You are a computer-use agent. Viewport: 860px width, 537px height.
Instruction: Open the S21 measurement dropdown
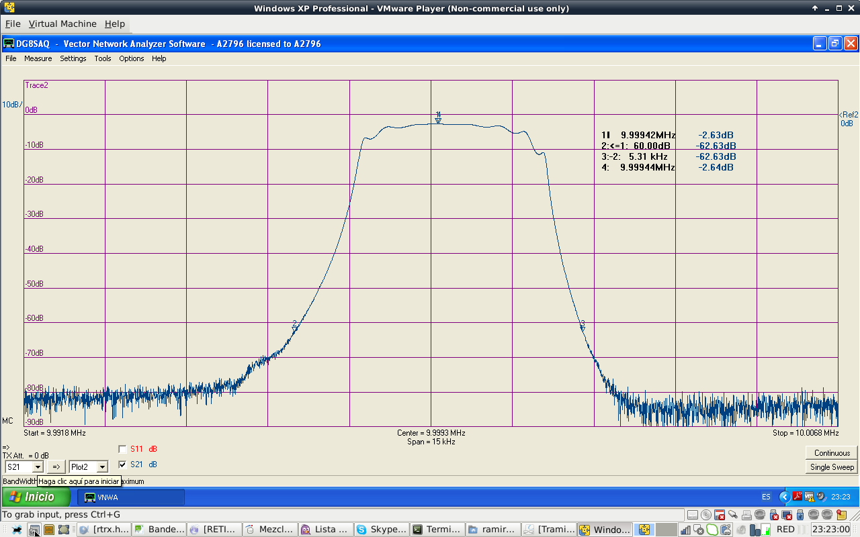(38, 467)
